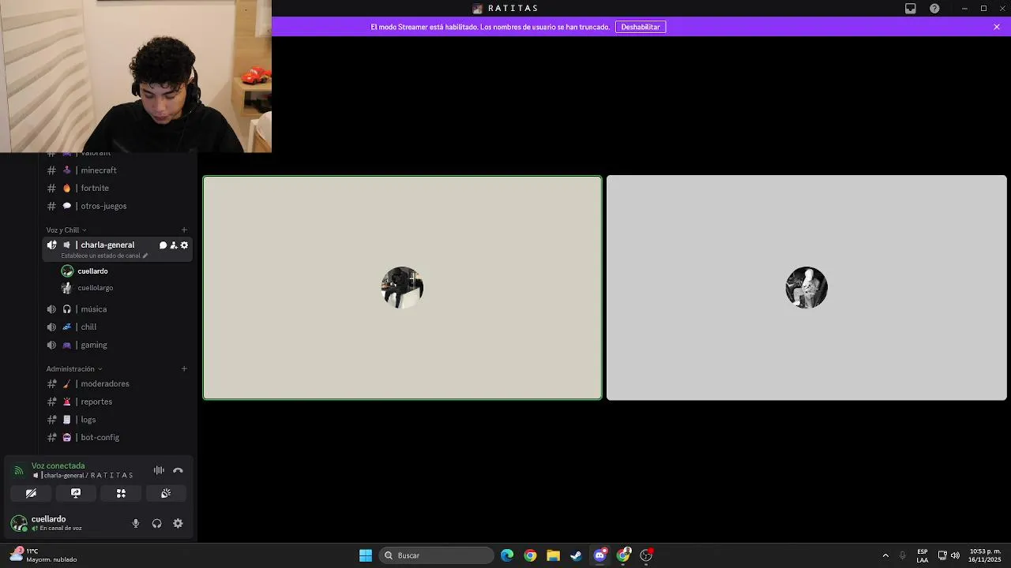Screen dimensions: 1011x568
Task: Open OBS Studio from taskbar
Action: tap(646, 555)
